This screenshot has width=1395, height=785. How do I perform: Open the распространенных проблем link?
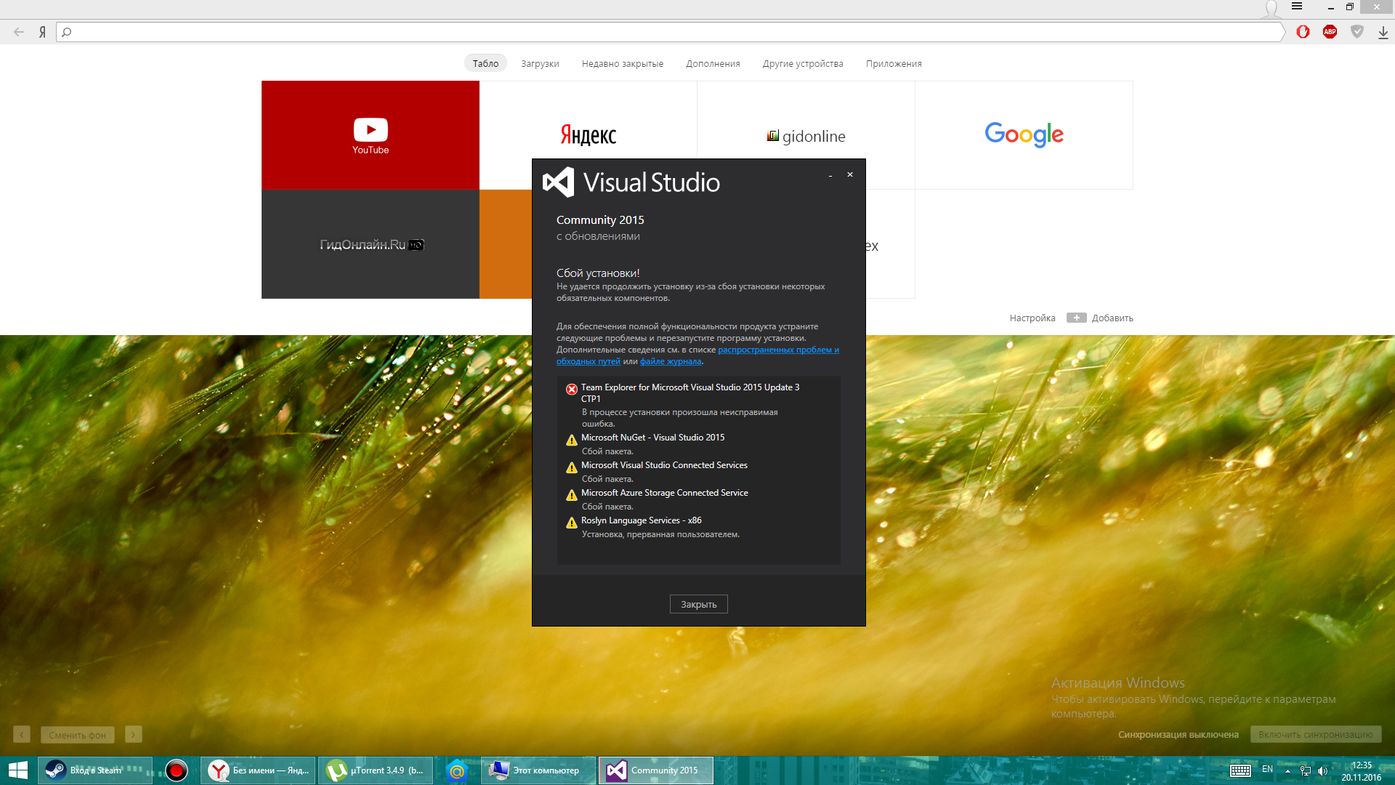(777, 350)
